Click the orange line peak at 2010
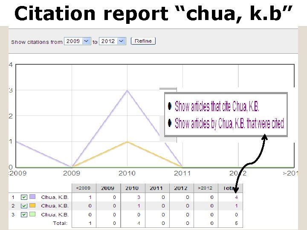 tap(127, 141)
